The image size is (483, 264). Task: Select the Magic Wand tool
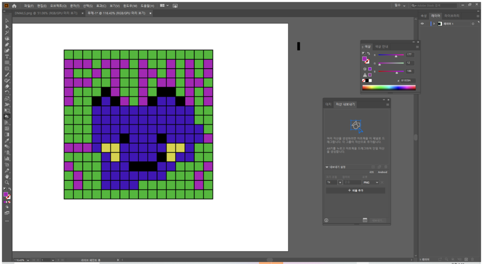coord(7,33)
